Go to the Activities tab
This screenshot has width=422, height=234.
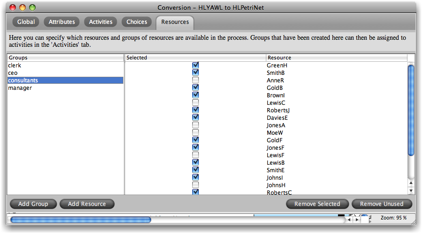point(101,22)
